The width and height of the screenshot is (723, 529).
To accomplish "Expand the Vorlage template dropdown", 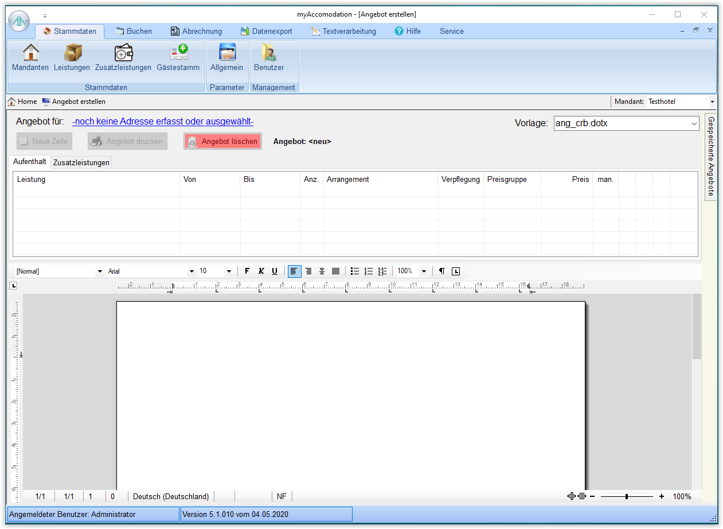I will pyautogui.click(x=694, y=123).
